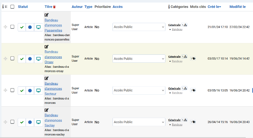Sort by the Modifié le column header
This screenshot has width=253, height=138.
[x=238, y=7]
